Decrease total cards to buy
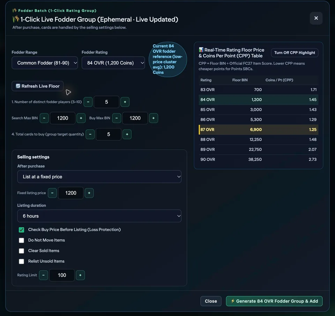The image size is (335, 316). [90, 134]
